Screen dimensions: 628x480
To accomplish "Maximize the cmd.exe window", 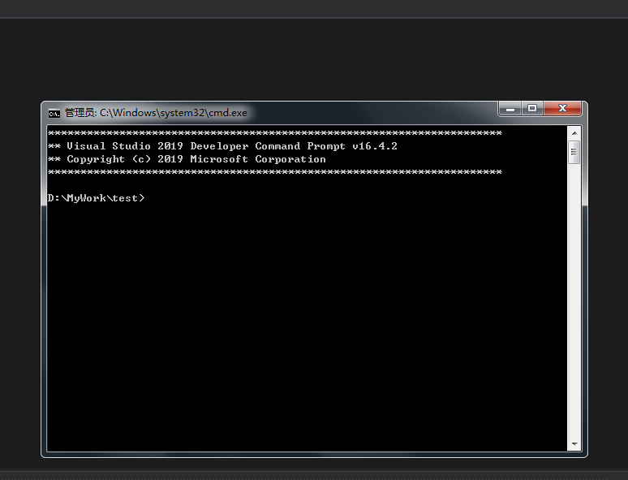I will [532, 108].
